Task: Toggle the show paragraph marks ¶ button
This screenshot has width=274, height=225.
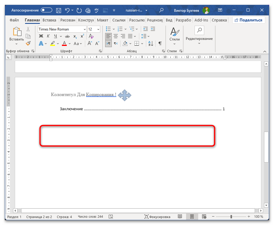Action: click(x=160, y=43)
